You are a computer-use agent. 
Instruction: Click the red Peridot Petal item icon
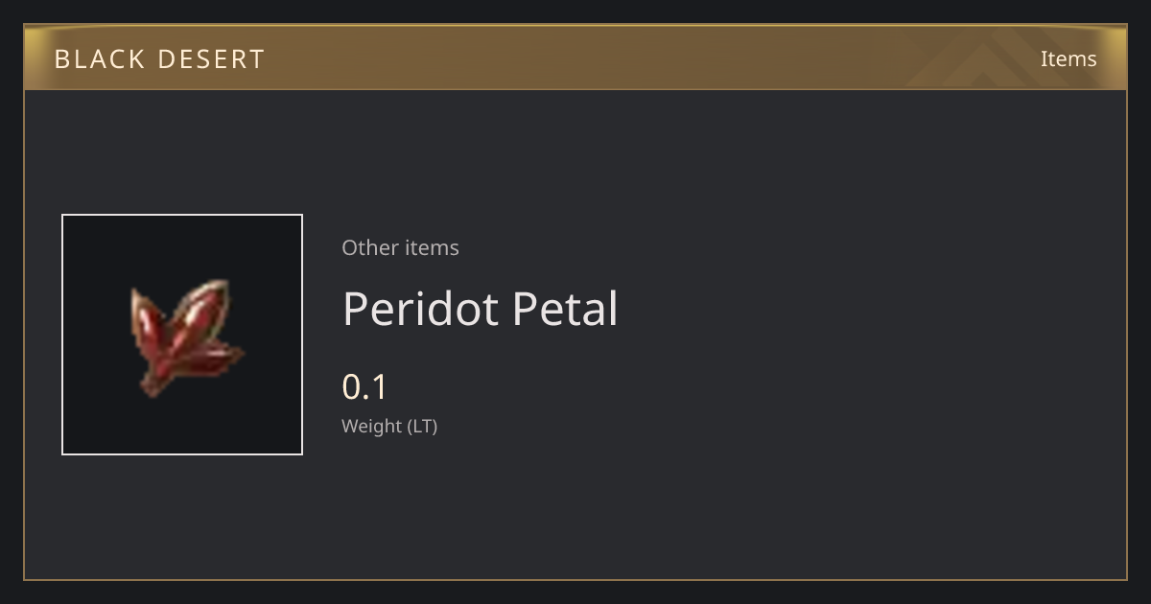click(186, 337)
